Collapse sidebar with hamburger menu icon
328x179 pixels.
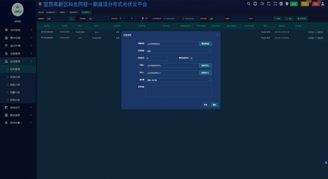(40, 4)
